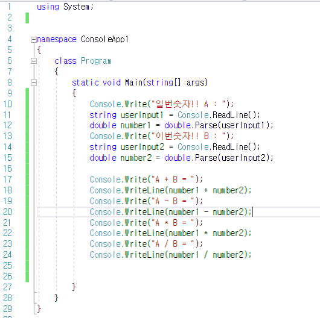
Task: Click the 'using System;' statement
Action: tap(65, 7)
